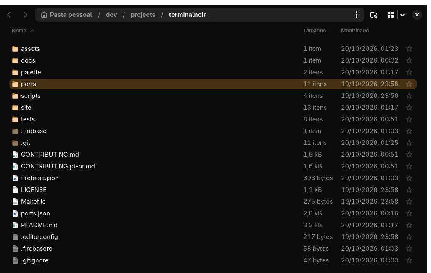Select .git hidden folder icon
The image size is (431, 273).
15,143
